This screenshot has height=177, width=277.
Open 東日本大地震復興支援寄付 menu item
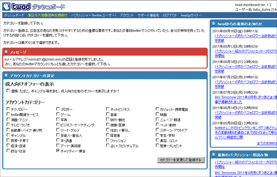coord(48,15)
